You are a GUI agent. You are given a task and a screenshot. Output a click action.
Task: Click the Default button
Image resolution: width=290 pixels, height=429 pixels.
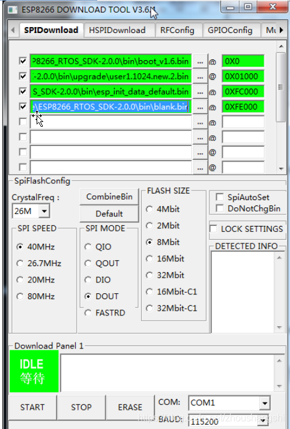[109, 213]
